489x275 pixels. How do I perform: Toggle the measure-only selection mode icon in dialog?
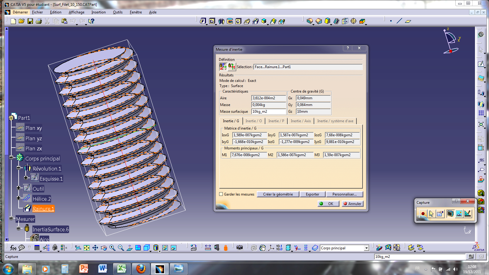click(x=223, y=67)
